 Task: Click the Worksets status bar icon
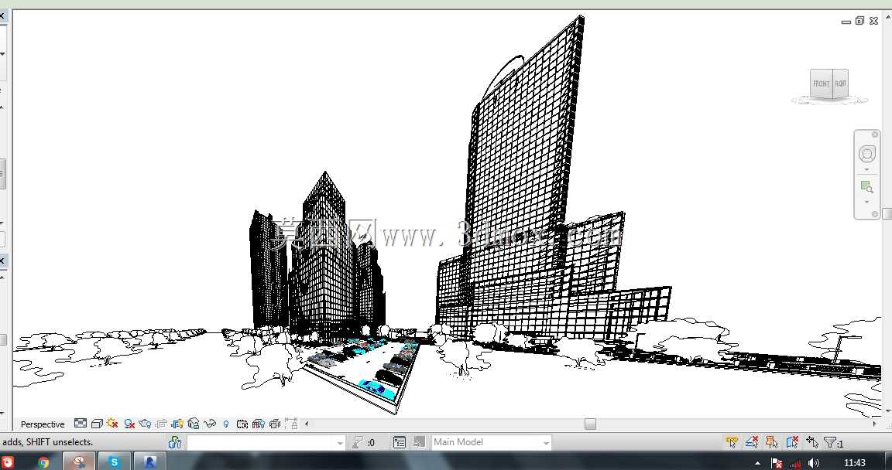175,442
